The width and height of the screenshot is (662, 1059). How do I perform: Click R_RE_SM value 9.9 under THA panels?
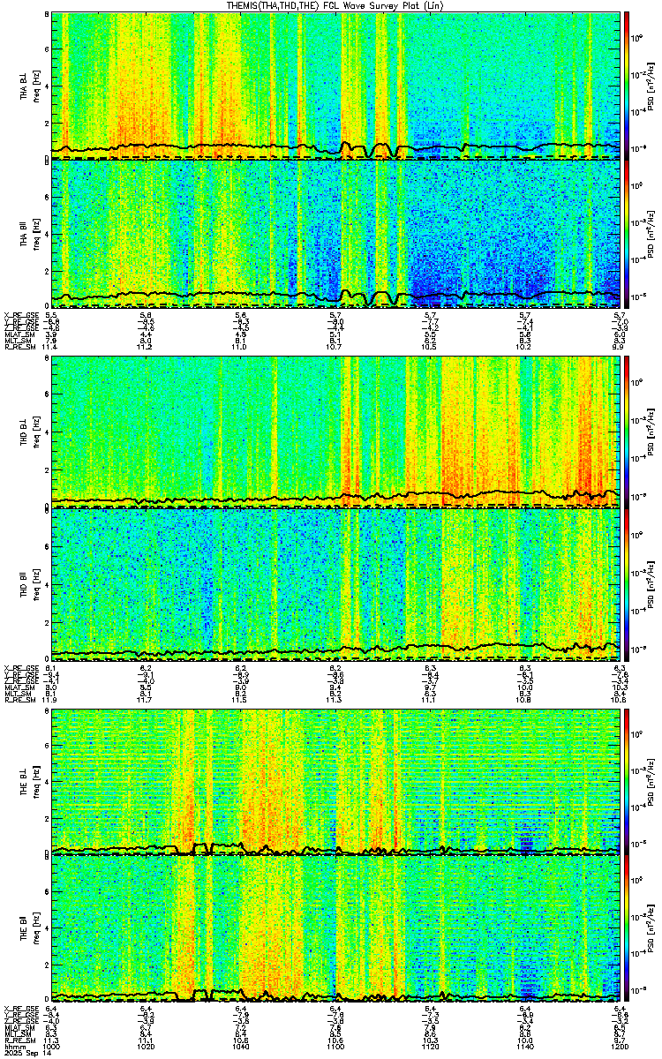coord(620,348)
